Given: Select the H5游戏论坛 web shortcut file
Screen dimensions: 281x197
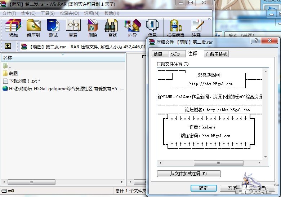Looking at the screenshot, I should (x=63, y=88).
